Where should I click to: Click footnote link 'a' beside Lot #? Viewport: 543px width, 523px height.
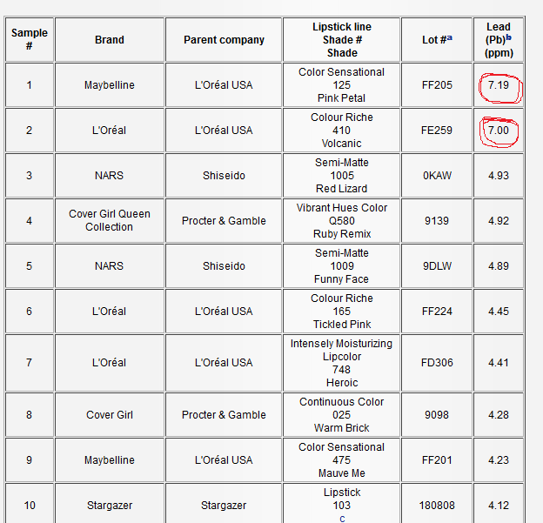449,37
